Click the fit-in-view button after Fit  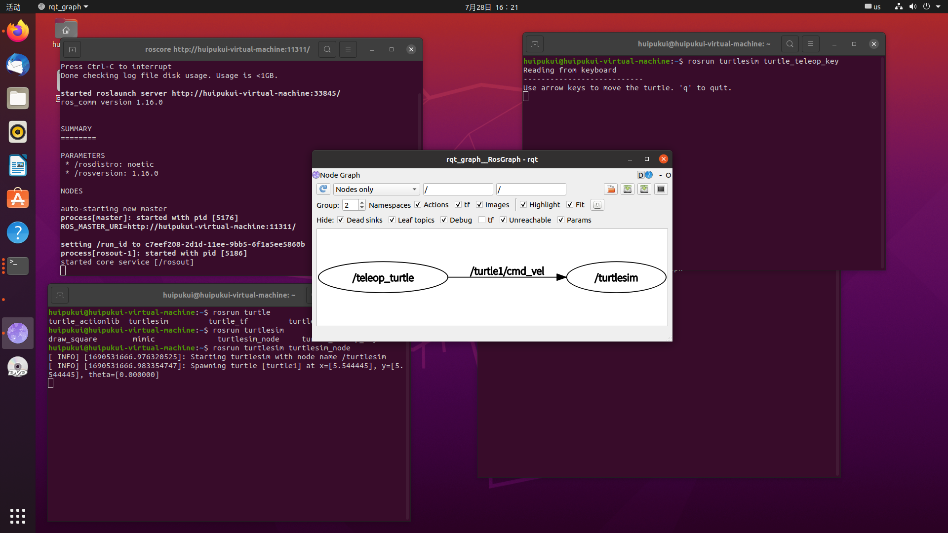tap(597, 205)
